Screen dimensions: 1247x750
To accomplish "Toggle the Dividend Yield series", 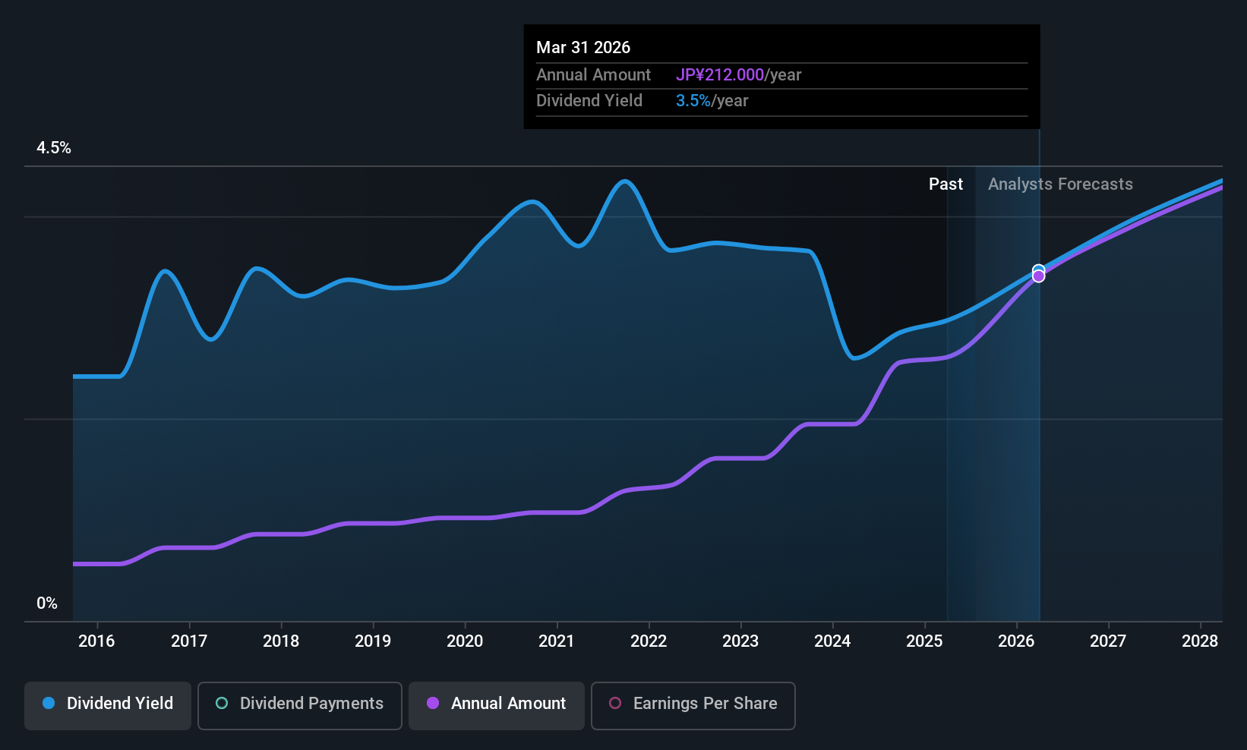I will [x=108, y=705].
